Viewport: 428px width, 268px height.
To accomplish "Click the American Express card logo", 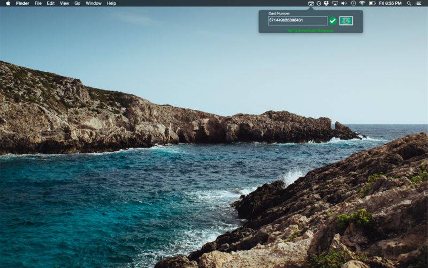I will [x=346, y=21].
